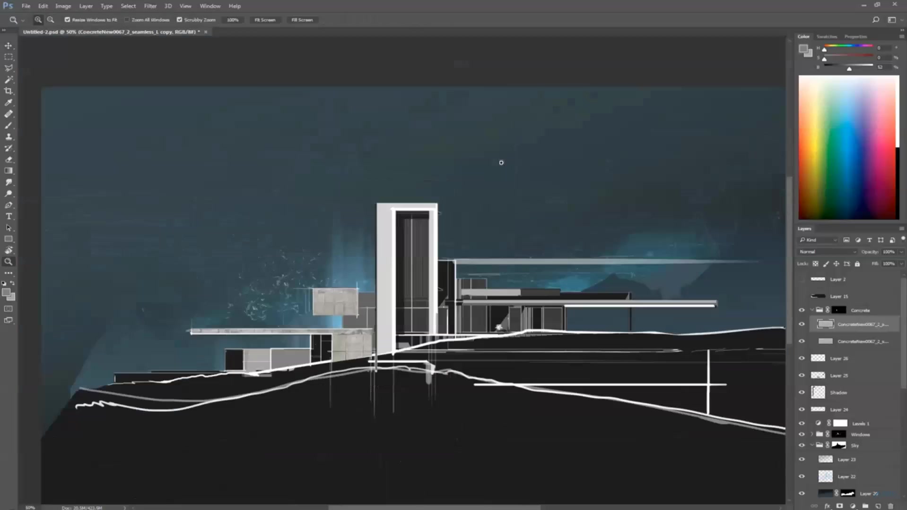Select the Rectangle shape tool
Viewport: 907px width, 510px height.
9,239
